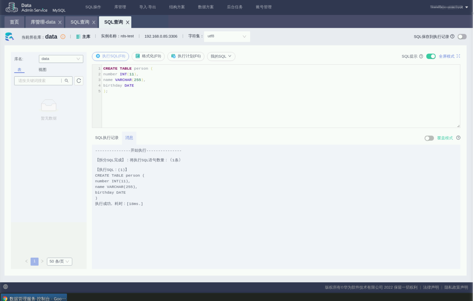This screenshot has height=301, width=475.
Task: Click the orange info icon beside data
Action: point(63,37)
